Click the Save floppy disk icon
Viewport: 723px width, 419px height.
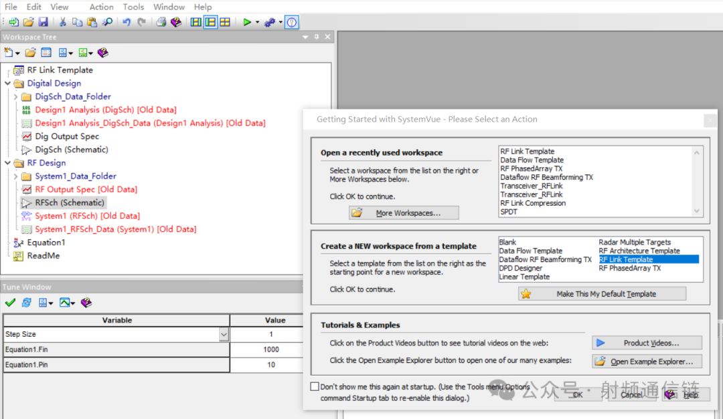[43, 22]
